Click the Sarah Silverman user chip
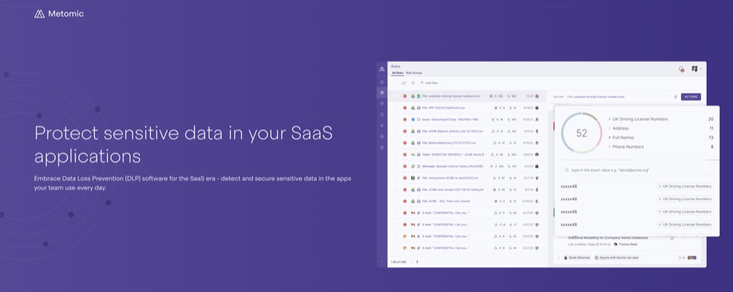This screenshot has height=292, width=733. click(577, 258)
